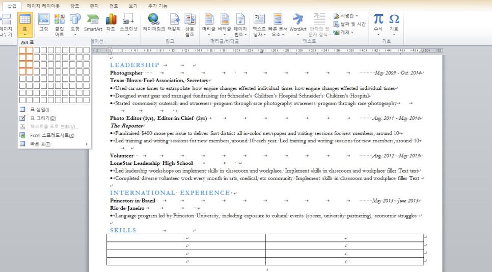Click the 상호 참조 (Cross-reference) icon
The width and height of the screenshot is (492, 272).
point(189,24)
